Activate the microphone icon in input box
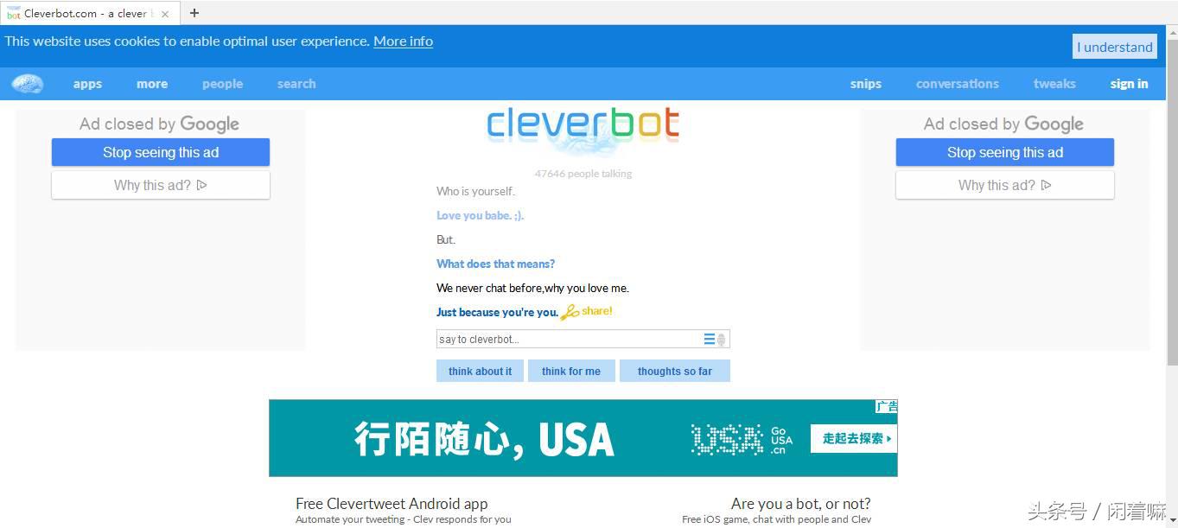The height and width of the screenshot is (528, 1178). pyautogui.click(x=722, y=340)
